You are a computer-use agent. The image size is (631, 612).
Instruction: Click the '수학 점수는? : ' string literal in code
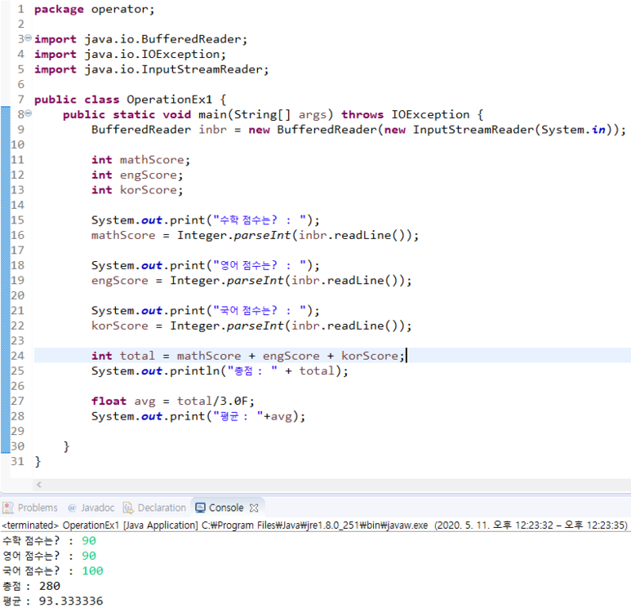coord(261,220)
